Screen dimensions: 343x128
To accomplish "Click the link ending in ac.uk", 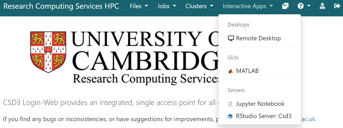I will tap(309, 119).
